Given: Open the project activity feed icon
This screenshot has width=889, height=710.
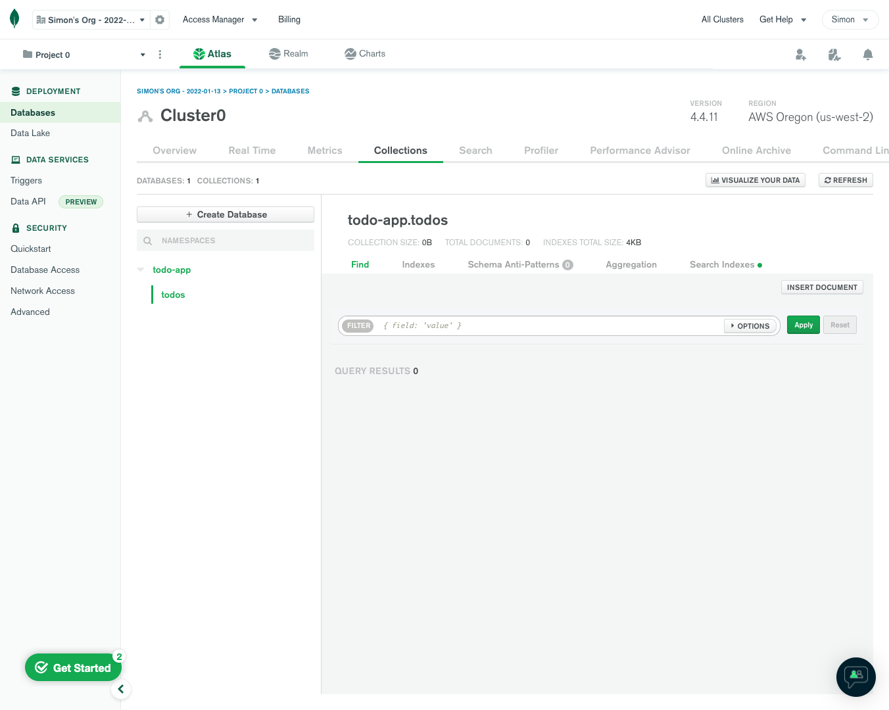Looking at the screenshot, I should point(834,55).
